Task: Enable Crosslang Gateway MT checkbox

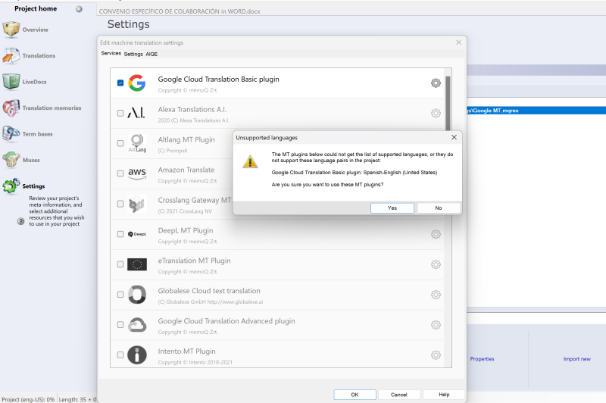Action: coord(120,204)
